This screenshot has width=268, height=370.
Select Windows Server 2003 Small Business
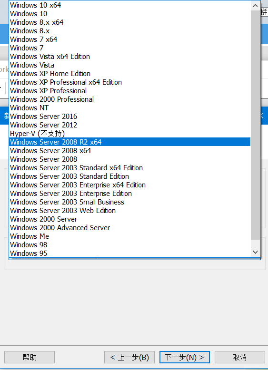point(129,202)
